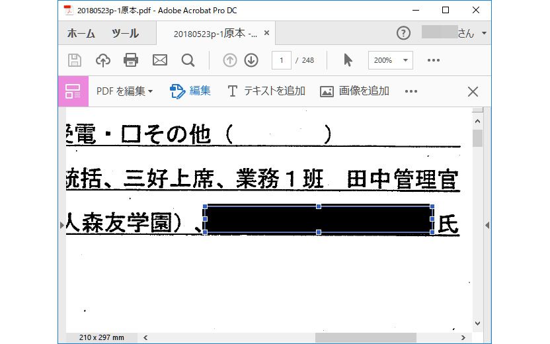Edit the page number field
The height and width of the screenshot is (344, 550).
click(282, 60)
